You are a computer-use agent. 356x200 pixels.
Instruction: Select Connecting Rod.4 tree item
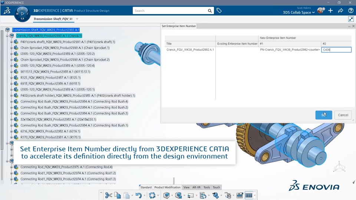pyautogui.click(x=66, y=167)
